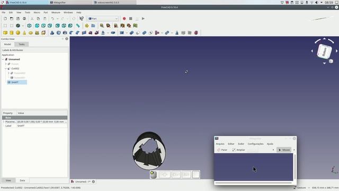The height and width of the screenshot is (191, 339).
Task: Open the Offset tools dropdown arrow
Action: (x=108, y=33)
